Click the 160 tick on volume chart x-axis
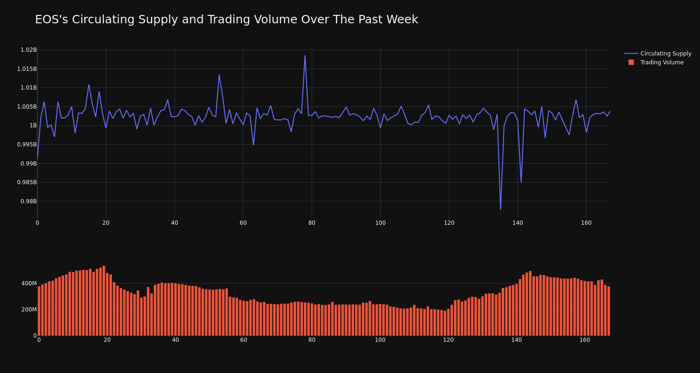700x373 pixels. tap(585, 340)
